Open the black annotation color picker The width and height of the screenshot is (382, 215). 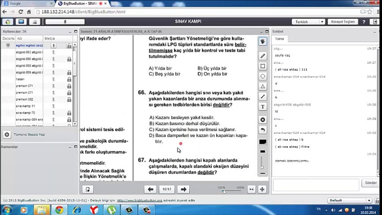(x=263, y=142)
